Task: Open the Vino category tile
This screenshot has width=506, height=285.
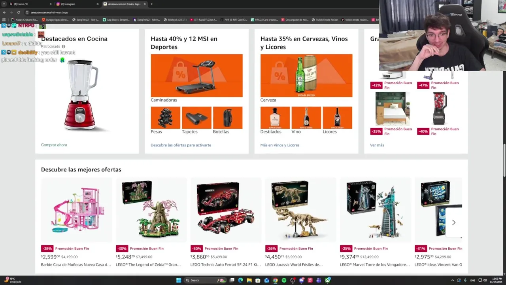Action: (306, 118)
